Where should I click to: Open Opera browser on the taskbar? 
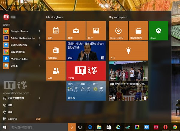(165, 127)
